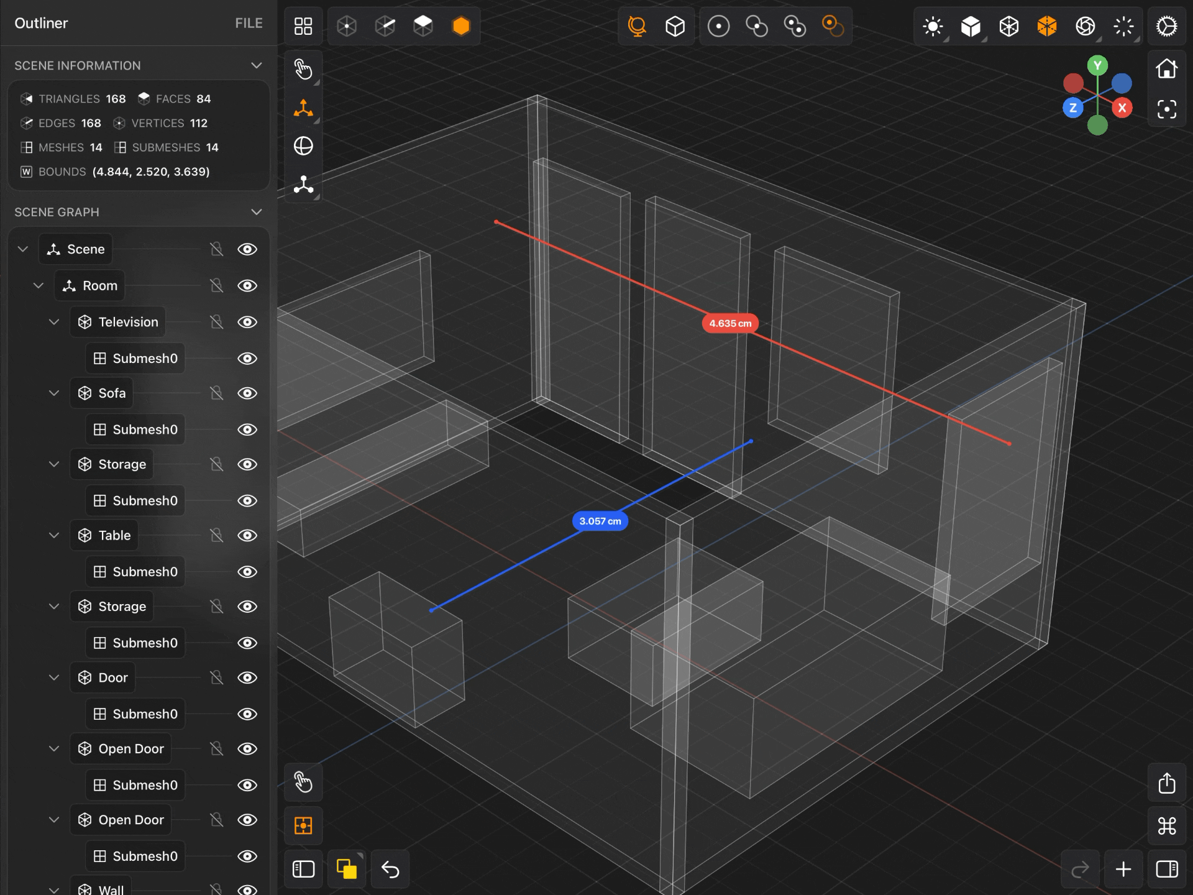The height and width of the screenshot is (895, 1193).
Task: Collapse the Scene Information section
Action: [x=256, y=65]
